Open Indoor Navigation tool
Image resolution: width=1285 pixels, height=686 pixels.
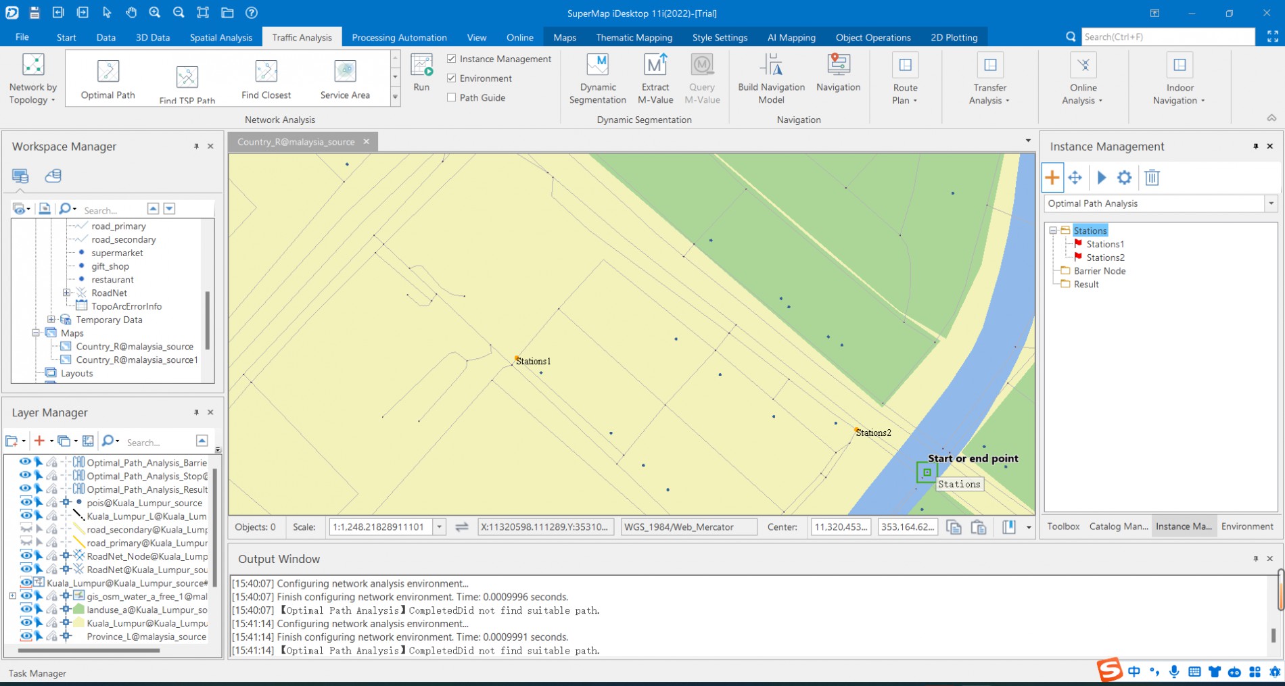pyautogui.click(x=1179, y=79)
